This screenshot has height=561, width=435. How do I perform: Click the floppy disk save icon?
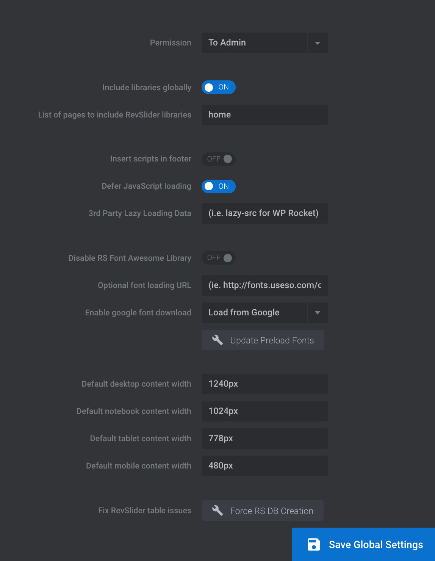(314, 545)
